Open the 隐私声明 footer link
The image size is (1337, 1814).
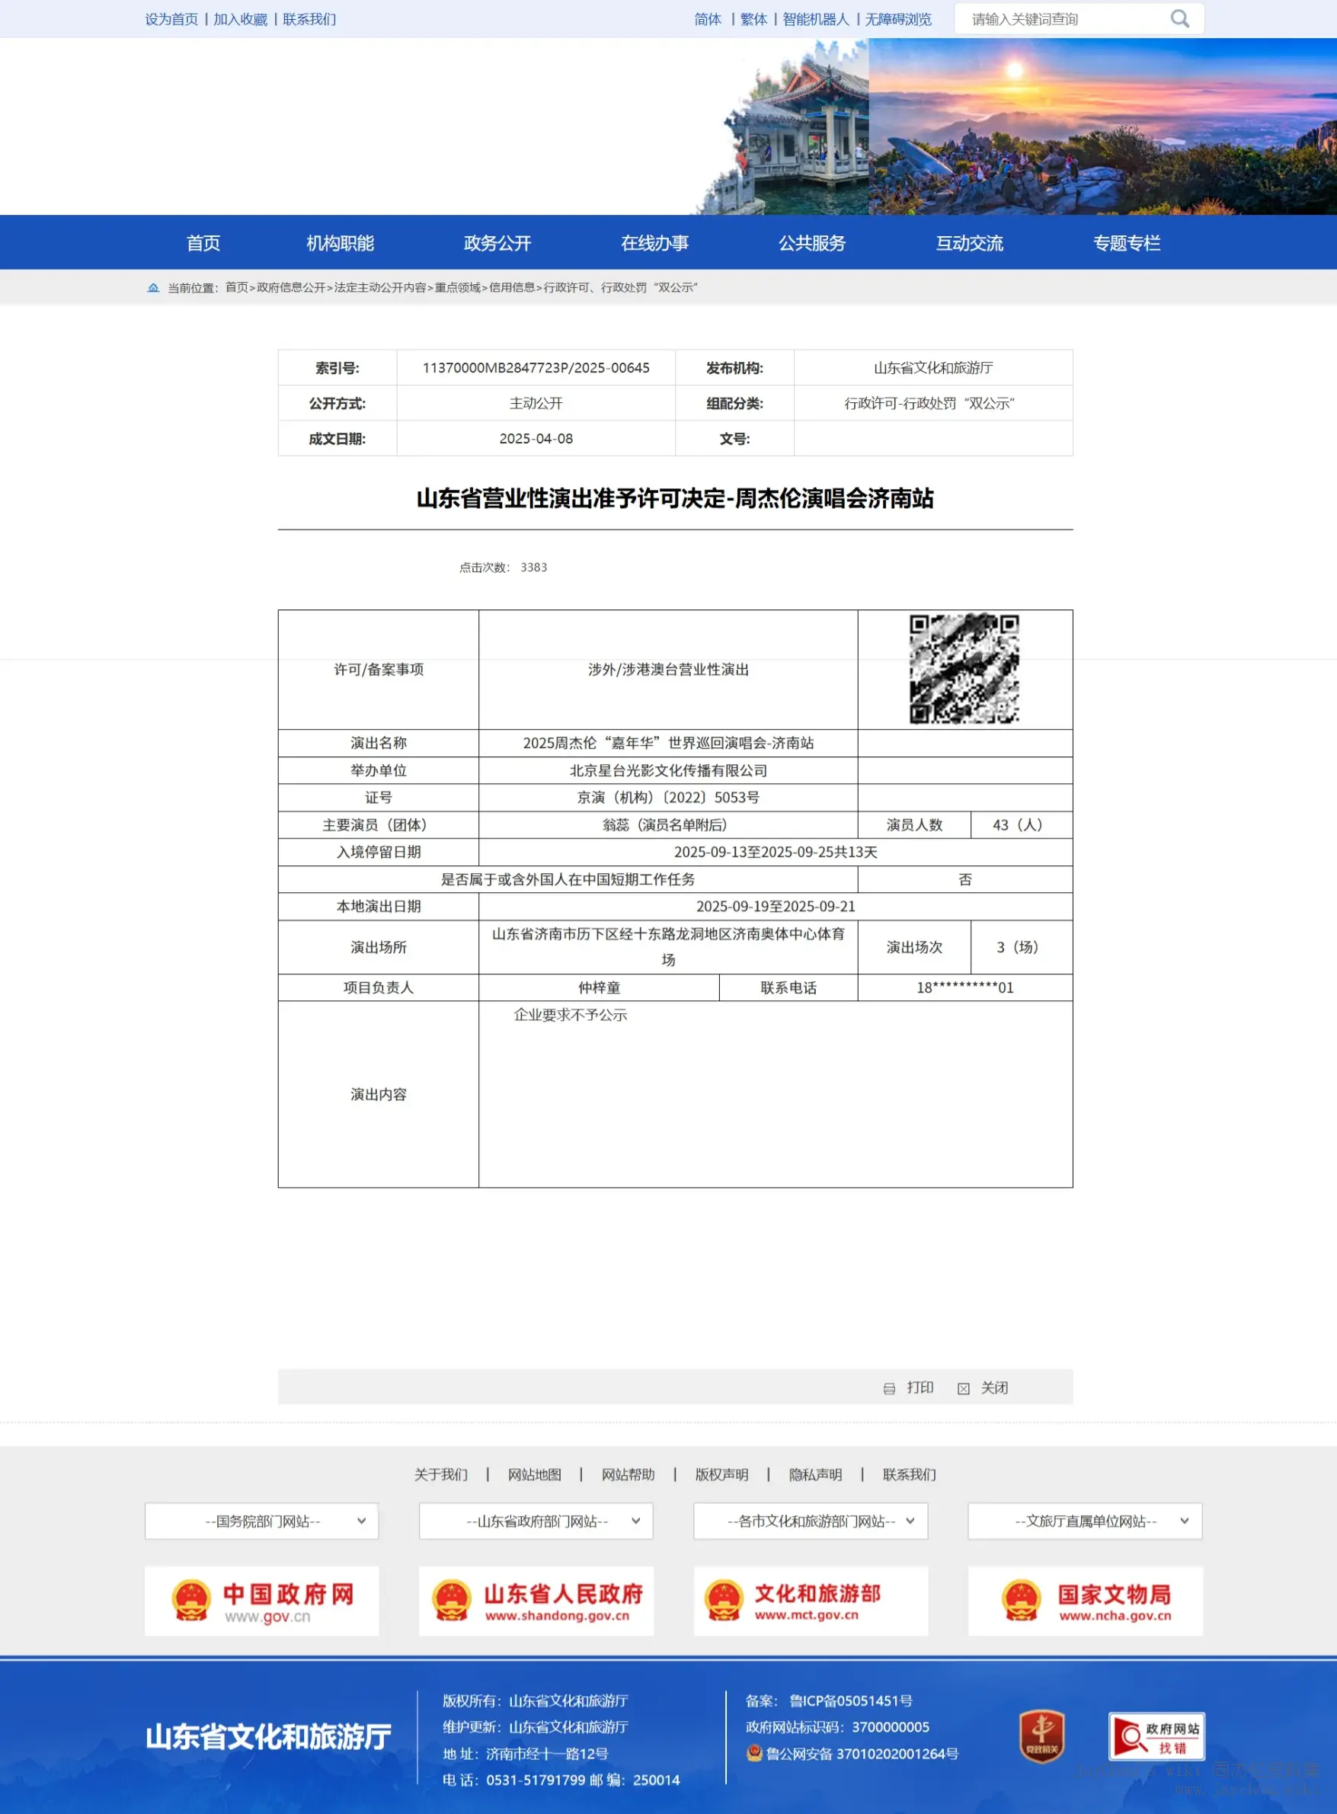[x=815, y=1474]
